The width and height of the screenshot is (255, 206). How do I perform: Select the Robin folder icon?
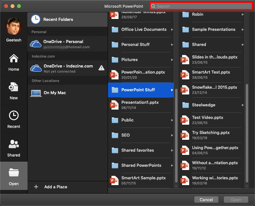tap(186, 14)
